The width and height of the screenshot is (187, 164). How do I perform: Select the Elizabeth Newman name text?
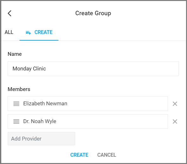click(x=45, y=103)
